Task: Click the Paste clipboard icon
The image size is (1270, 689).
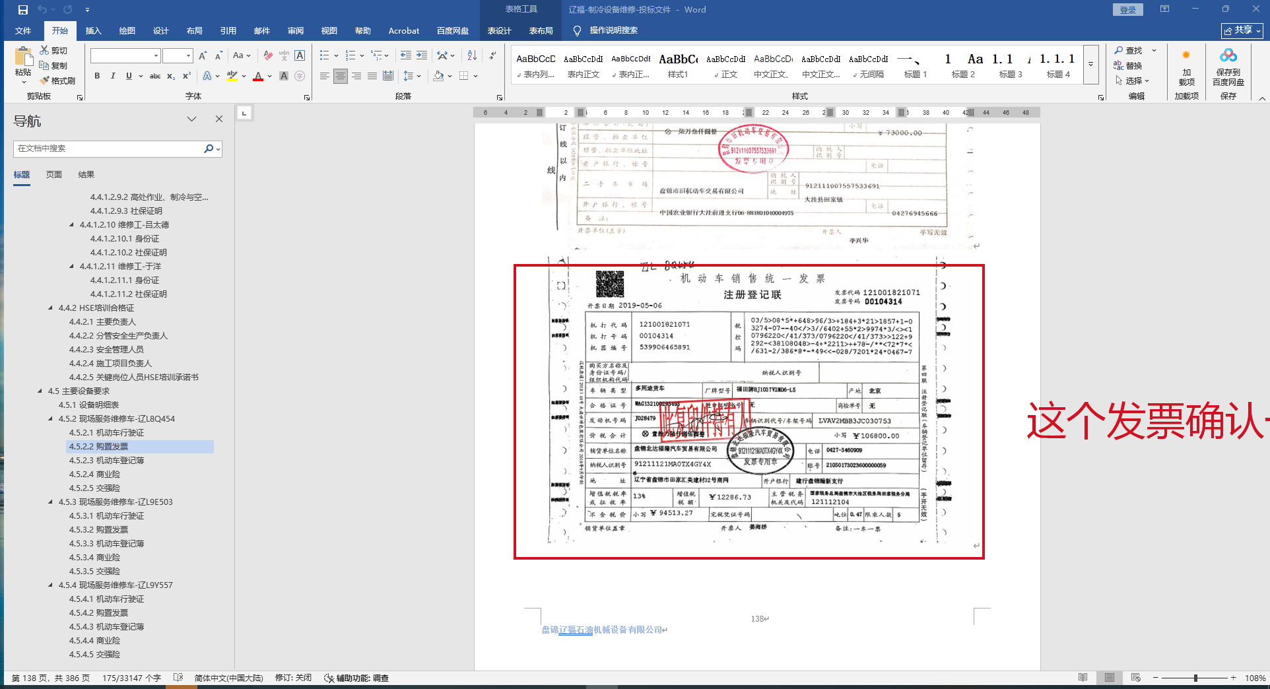Action: pos(23,57)
